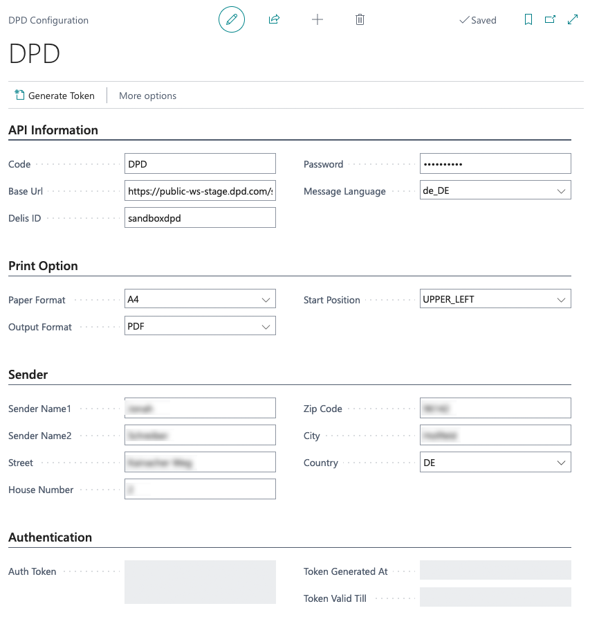Click the expand to full screen icon
Screen dimensions: 608x624
572,19
